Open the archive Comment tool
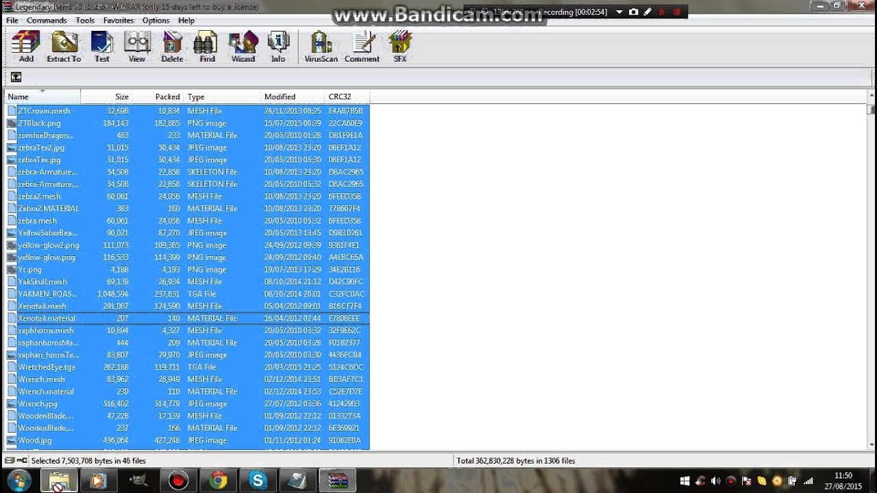This screenshot has height=493, width=877. pos(362,47)
